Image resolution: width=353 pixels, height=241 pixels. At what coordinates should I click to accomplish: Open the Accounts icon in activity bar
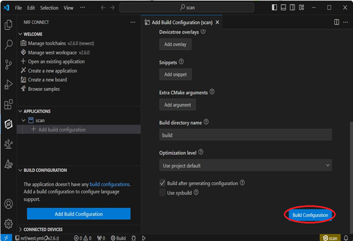click(x=8, y=204)
